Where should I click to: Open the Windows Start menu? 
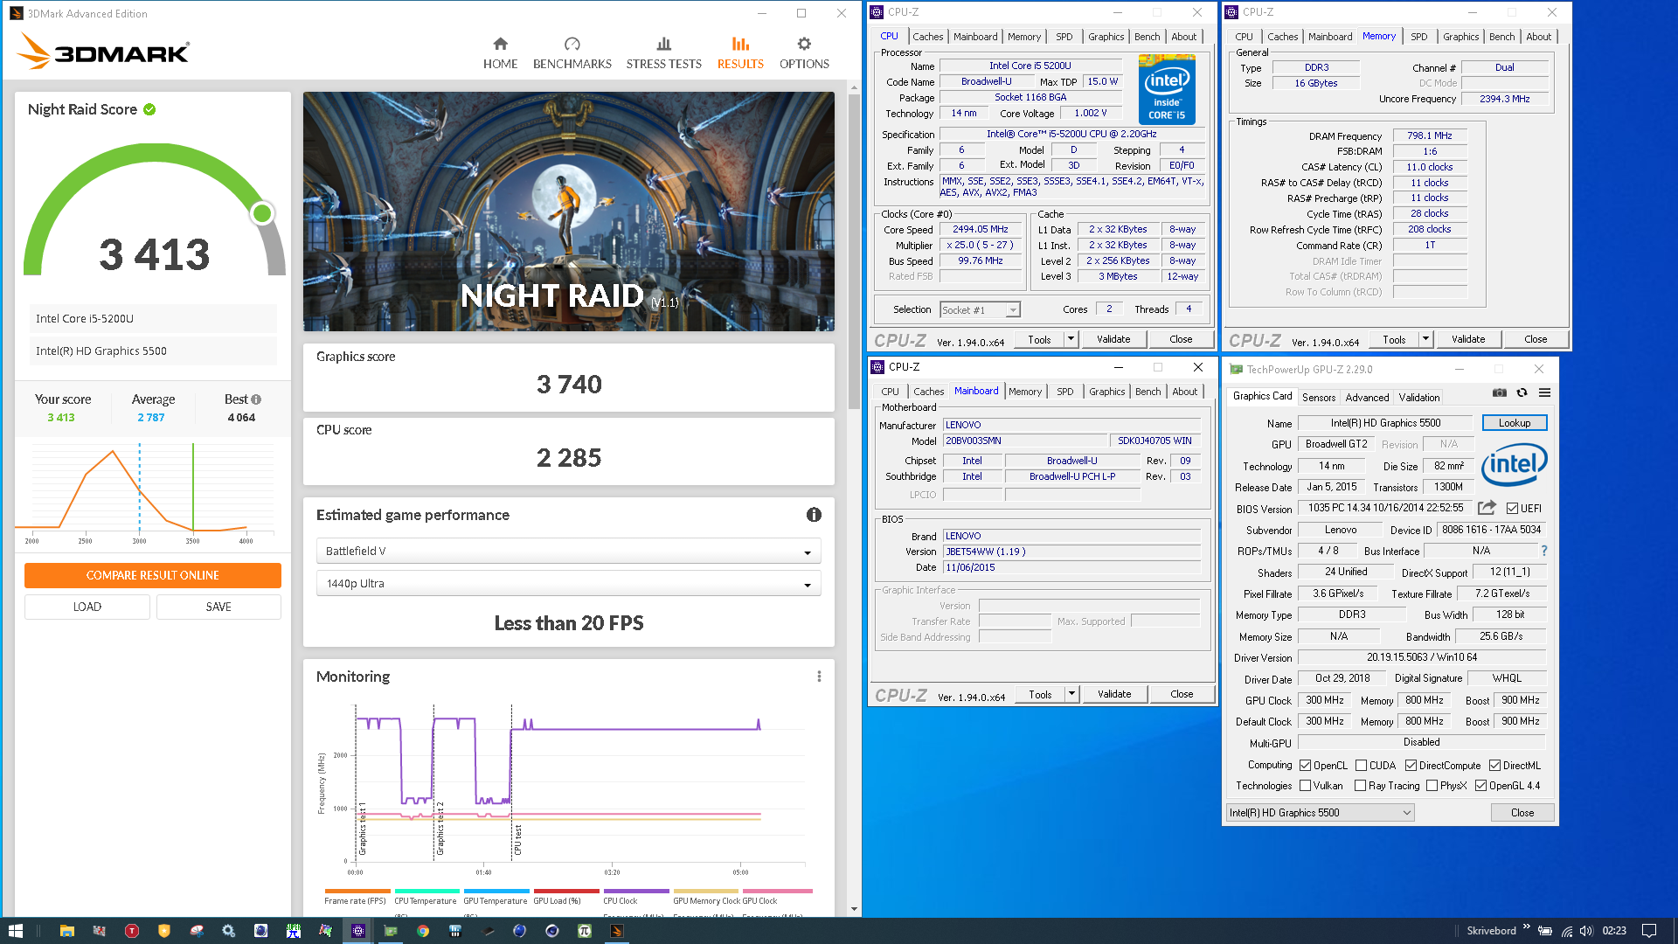[x=15, y=931]
